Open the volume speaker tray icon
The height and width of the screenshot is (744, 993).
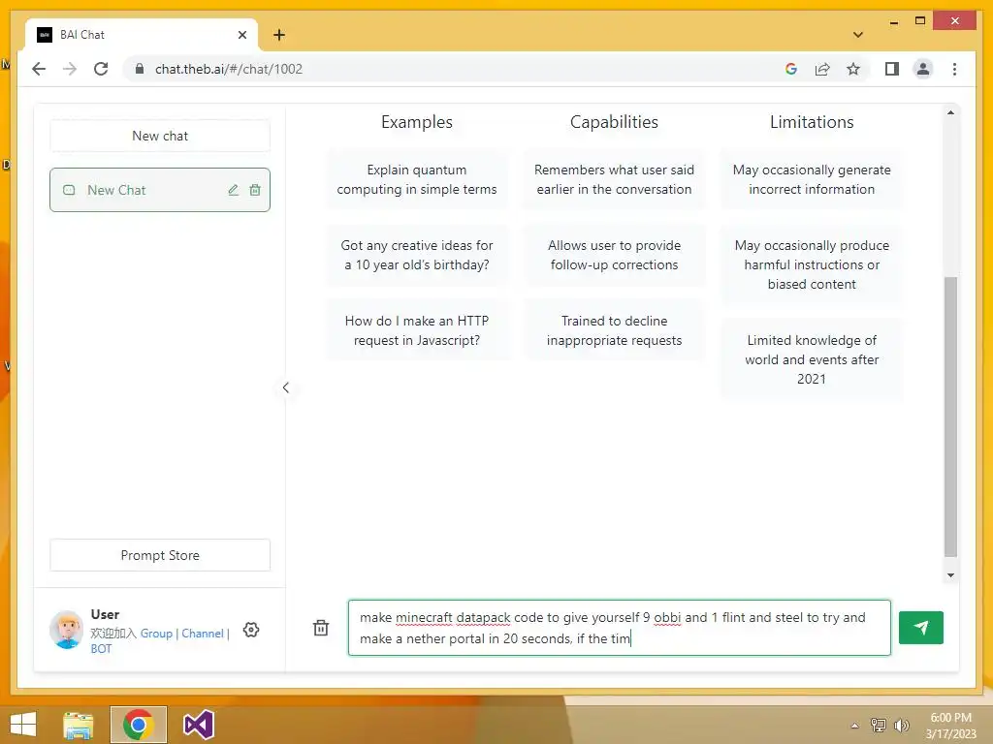click(901, 725)
